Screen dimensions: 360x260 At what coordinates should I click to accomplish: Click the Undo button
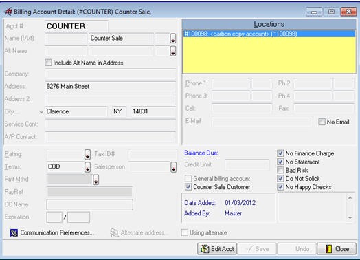coord(297,249)
